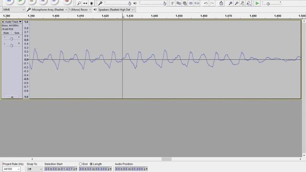The height and width of the screenshot is (172, 306).
Task: Open Audio Position time format arrow
Action: tap(147, 169)
